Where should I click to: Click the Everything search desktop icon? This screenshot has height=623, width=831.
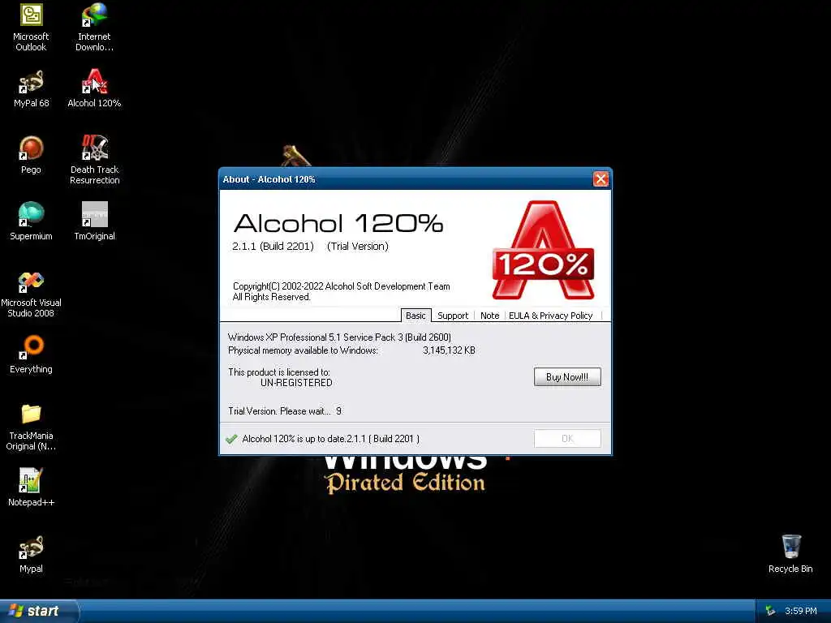click(x=31, y=355)
